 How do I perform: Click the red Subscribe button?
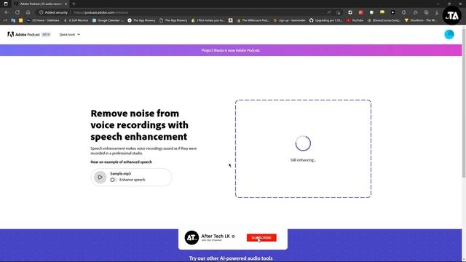pos(261,238)
